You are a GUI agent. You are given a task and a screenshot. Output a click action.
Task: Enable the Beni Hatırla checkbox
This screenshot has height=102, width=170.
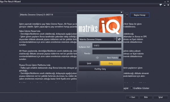tap(120, 58)
